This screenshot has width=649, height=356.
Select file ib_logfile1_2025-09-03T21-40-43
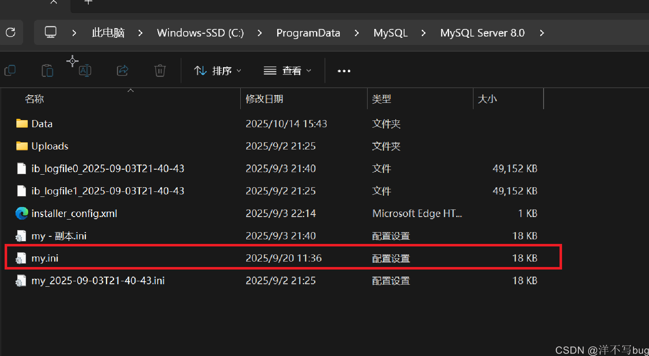point(108,191)
